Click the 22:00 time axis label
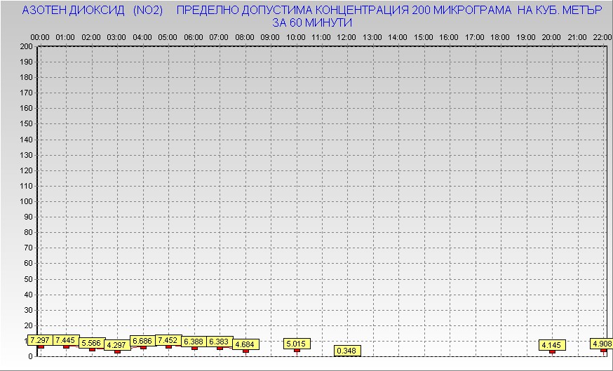 pos(602,38)
